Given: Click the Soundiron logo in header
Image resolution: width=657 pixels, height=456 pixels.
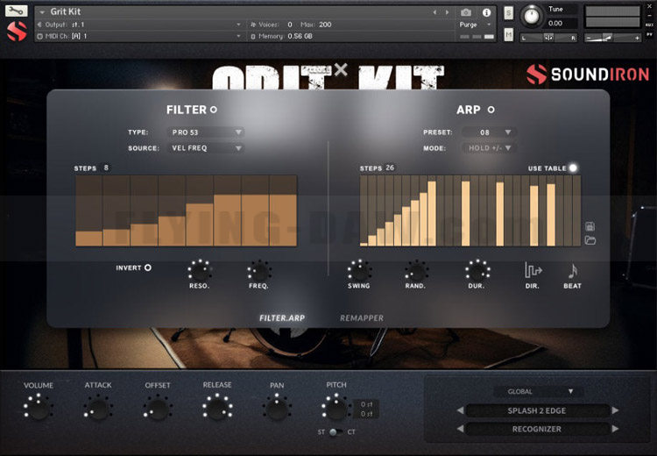Looking at the screenshot, I should pos(588,75).
